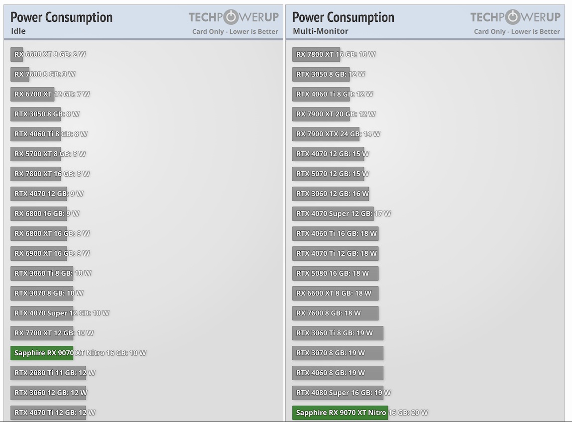This screenshot has height=422, width=572.
Task: Click RTX 4060 Ti 16 GB: 18 W row
Action: [x=336, y=233]
